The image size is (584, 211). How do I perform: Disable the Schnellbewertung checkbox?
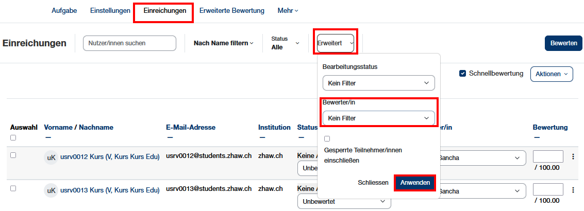click(x=463, y=74)
